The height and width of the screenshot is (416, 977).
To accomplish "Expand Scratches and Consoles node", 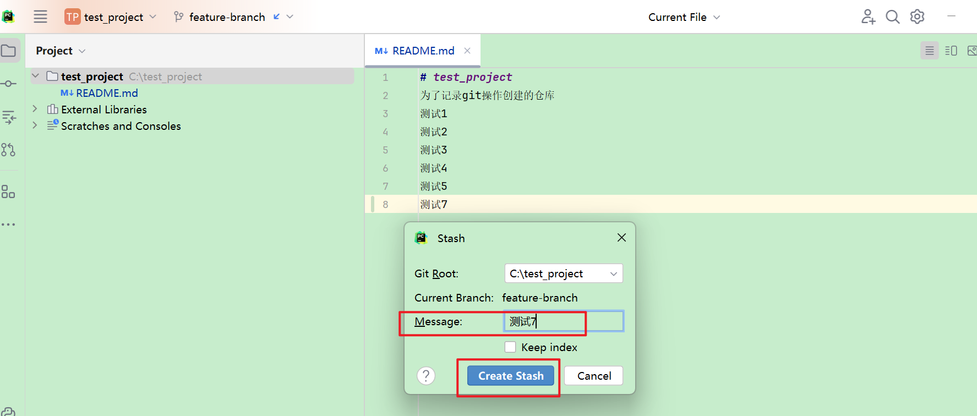I will [35, 125].
